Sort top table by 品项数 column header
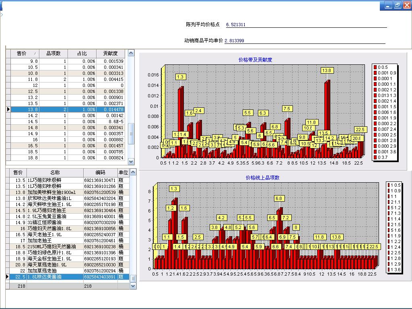 click(x=53, y=53)
